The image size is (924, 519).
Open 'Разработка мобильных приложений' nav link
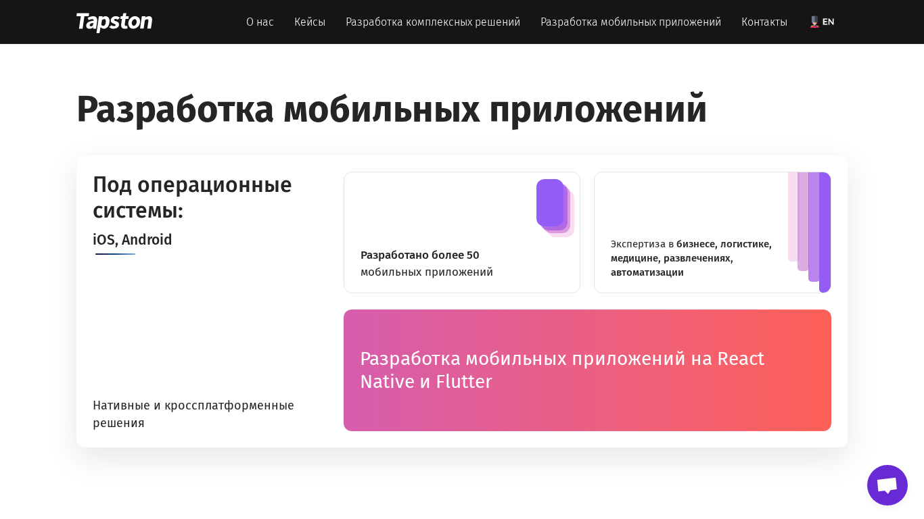tap(630, 22)
